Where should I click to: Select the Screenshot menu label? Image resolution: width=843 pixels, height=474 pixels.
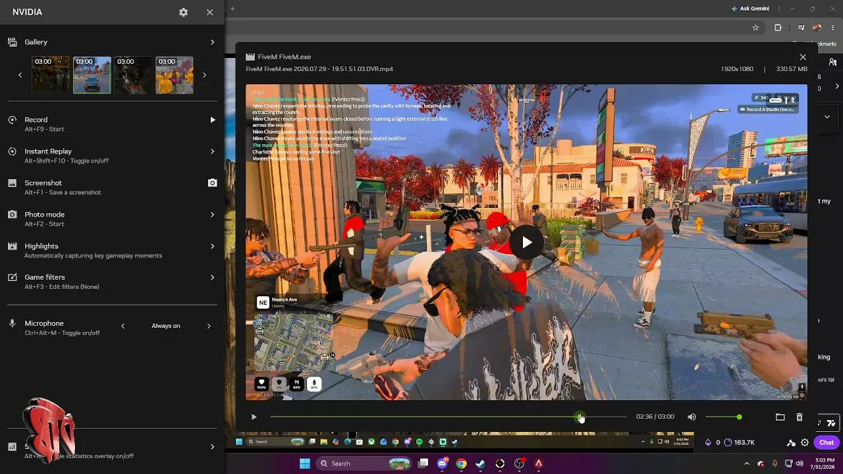[43, 183]
